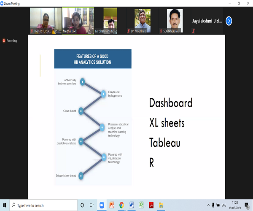The width and height of the screenshot is (253, 211).
Task: Click the 'R' text on slide
Action: 152,162
